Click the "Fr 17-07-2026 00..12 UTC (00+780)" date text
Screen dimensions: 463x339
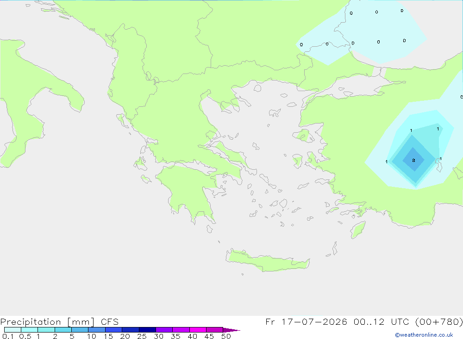pos(364,322)
